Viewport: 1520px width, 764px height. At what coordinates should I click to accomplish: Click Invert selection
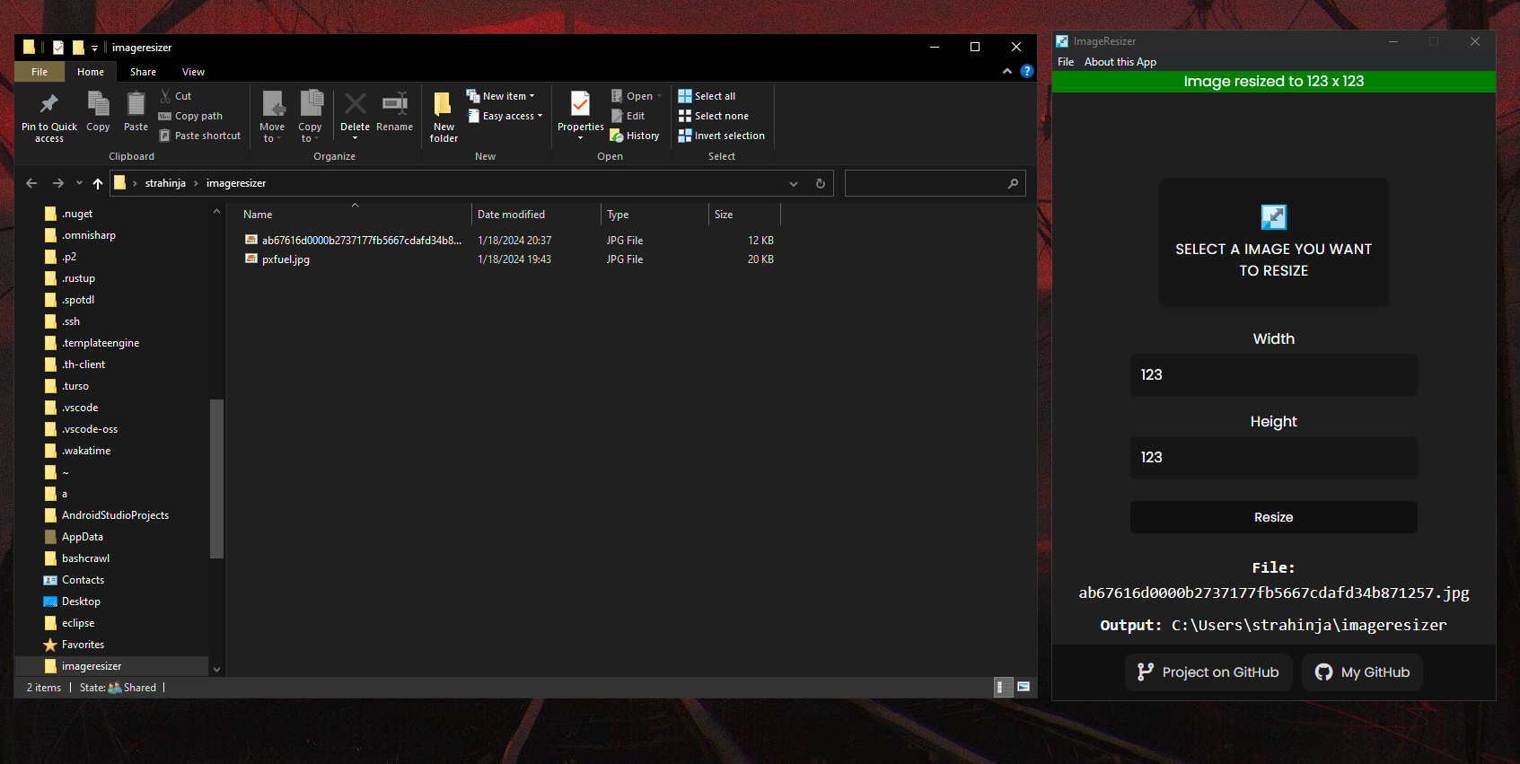722,136
